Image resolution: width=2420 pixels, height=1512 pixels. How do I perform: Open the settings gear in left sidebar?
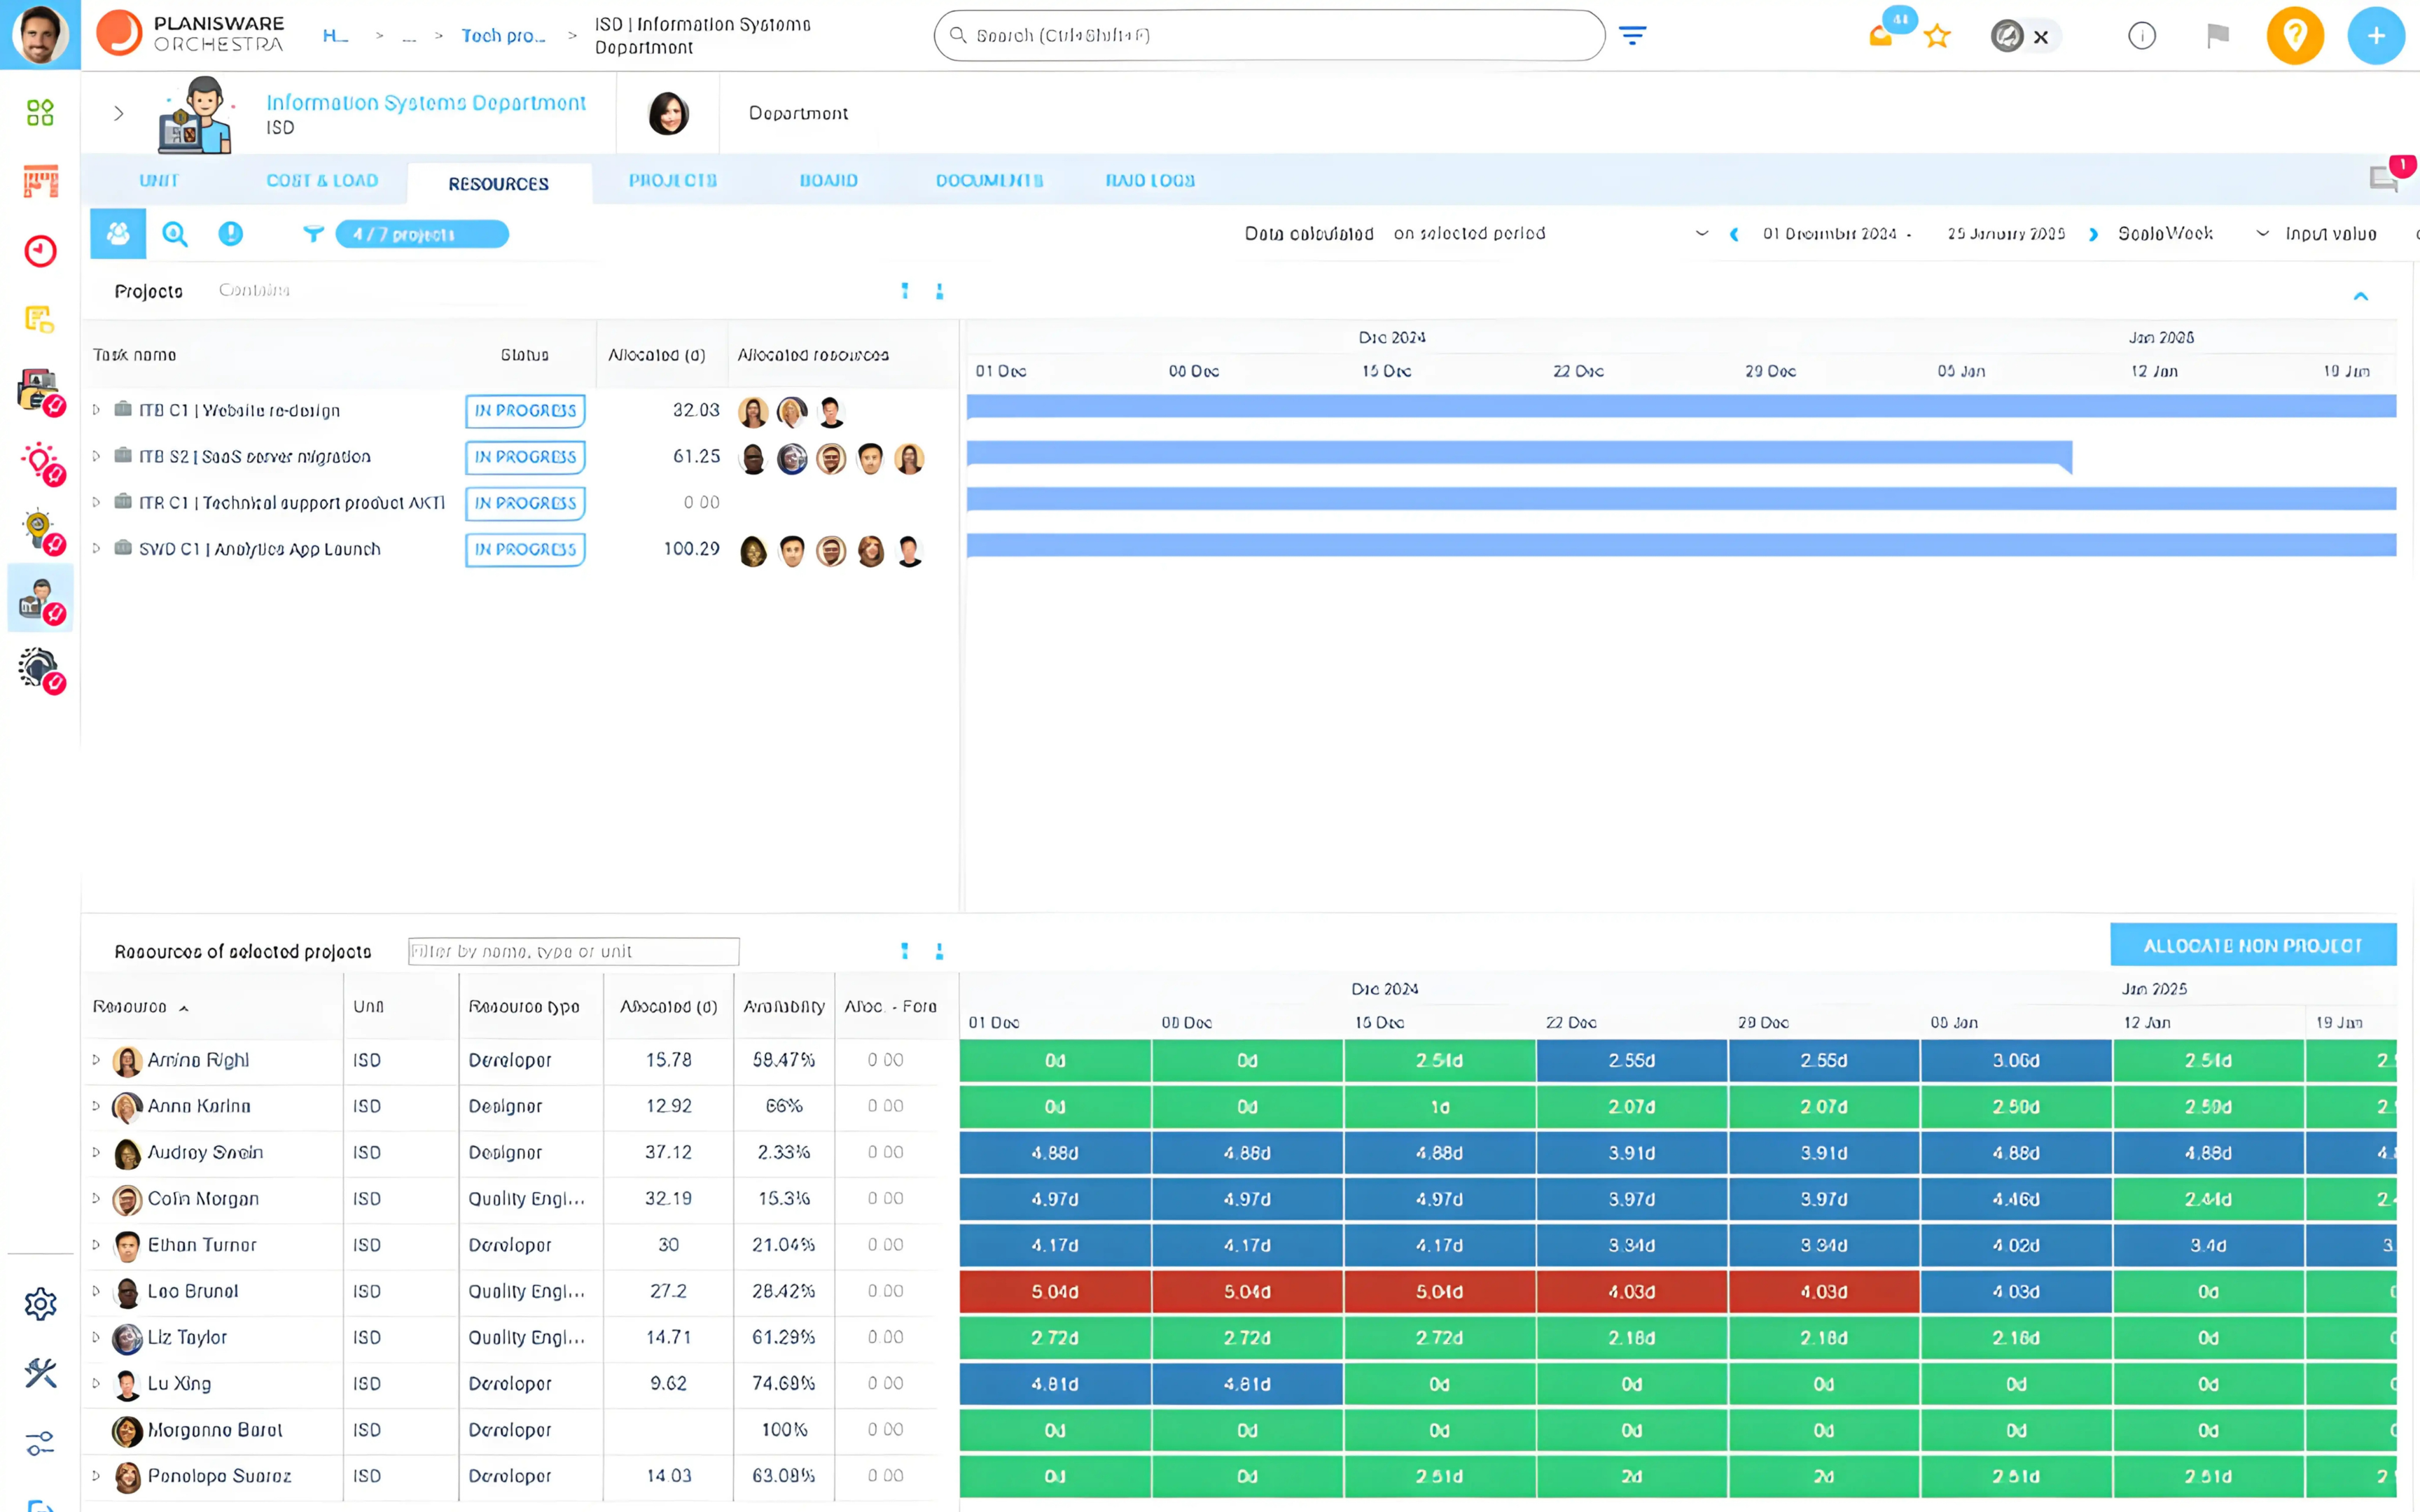coord(40,1304)
